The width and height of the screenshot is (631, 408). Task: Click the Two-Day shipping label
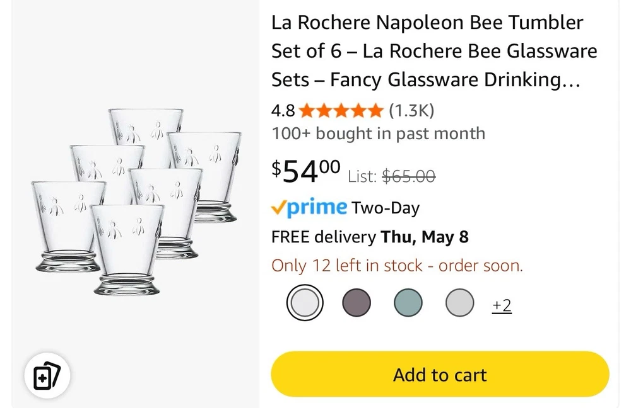(386, 208)
